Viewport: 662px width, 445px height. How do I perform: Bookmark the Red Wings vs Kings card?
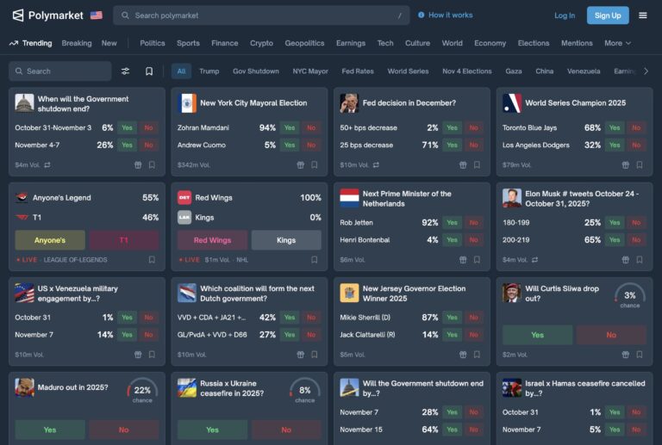click(314, 260)
